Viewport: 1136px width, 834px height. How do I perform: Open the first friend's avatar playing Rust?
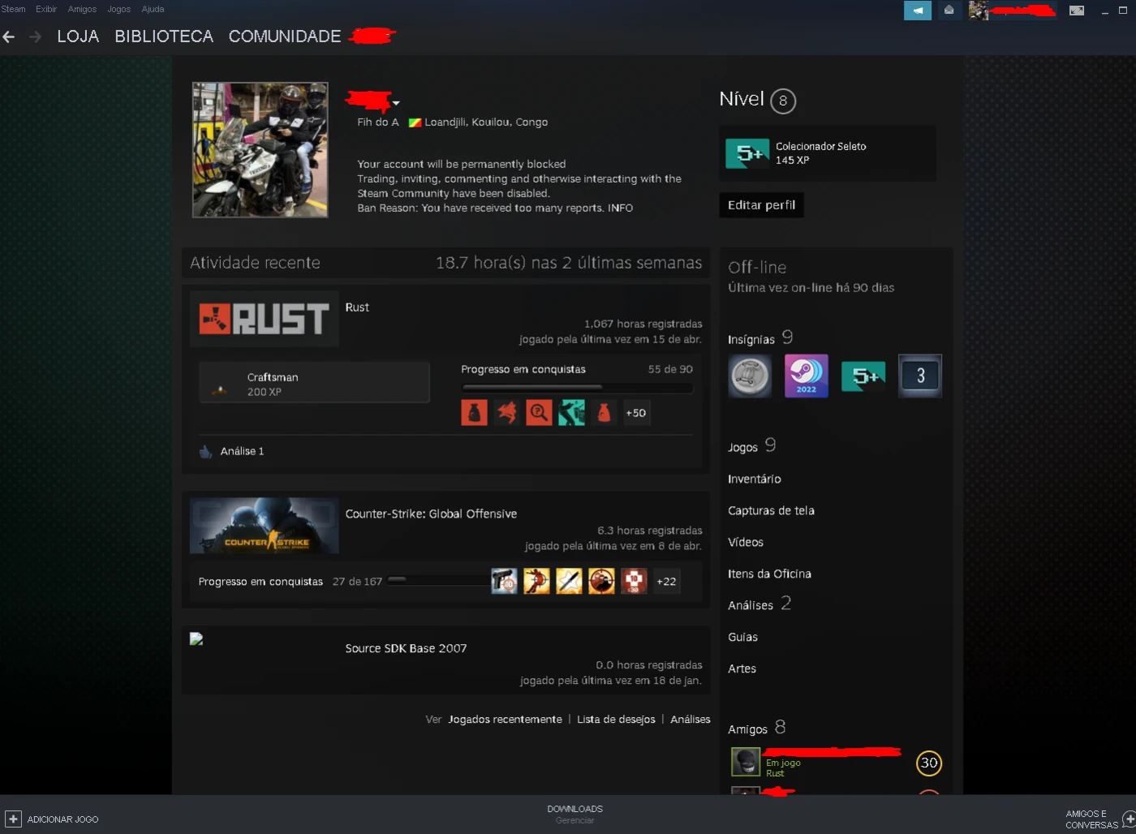(x=746, y=762)
